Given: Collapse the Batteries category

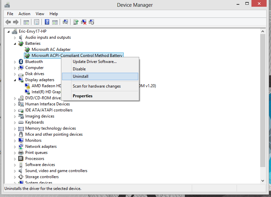Looking at the screenshot, I should [x=15, y=44].
